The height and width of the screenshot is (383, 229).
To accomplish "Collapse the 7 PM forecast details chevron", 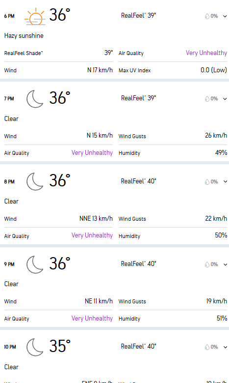I will pyautogui.click(x=225, y=99).
